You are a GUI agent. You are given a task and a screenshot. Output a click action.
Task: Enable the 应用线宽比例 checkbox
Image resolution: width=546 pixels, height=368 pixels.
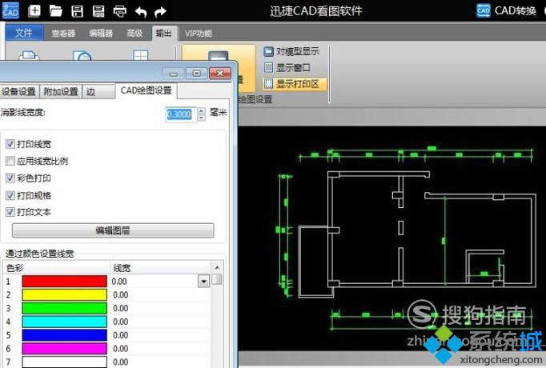(x=10, y=161)
